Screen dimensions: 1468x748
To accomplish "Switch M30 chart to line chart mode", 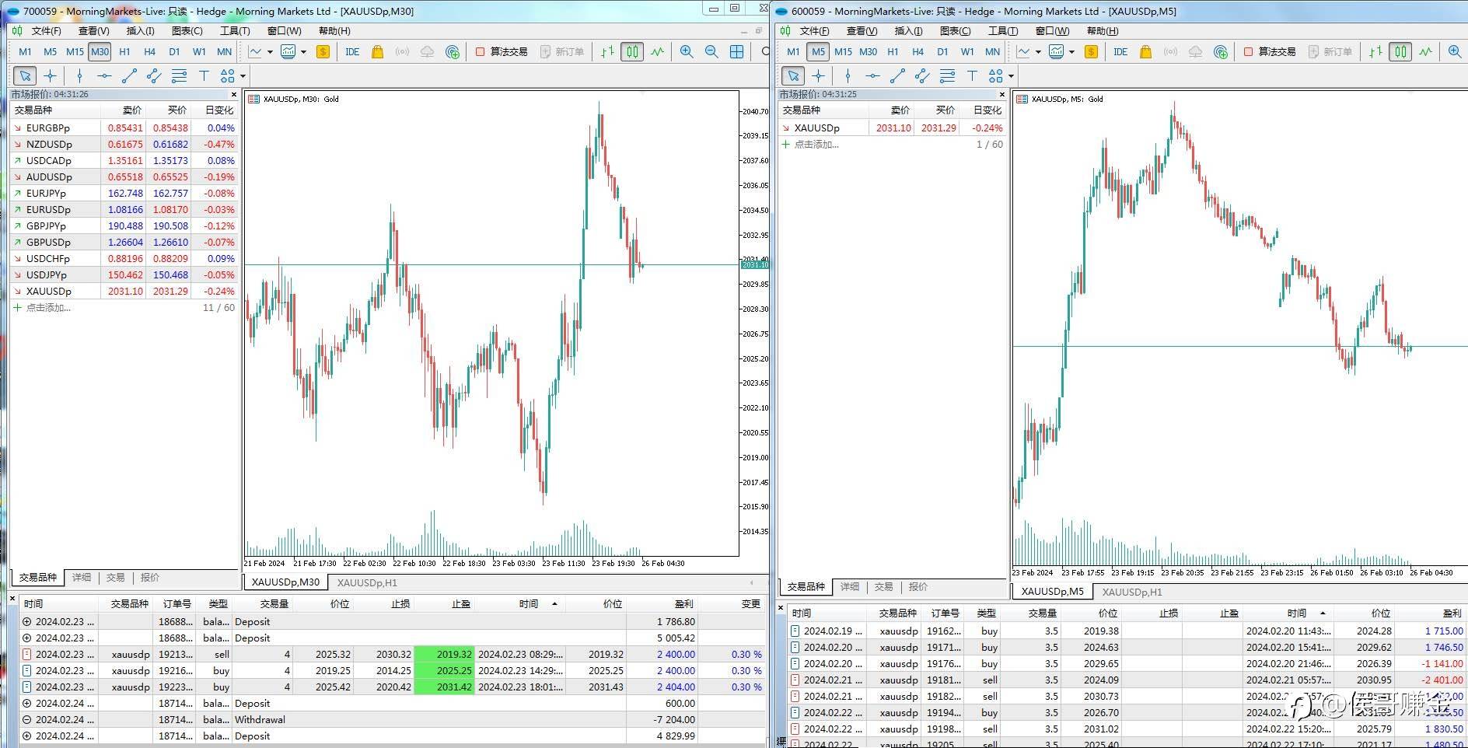I will [x=658, y=51].
